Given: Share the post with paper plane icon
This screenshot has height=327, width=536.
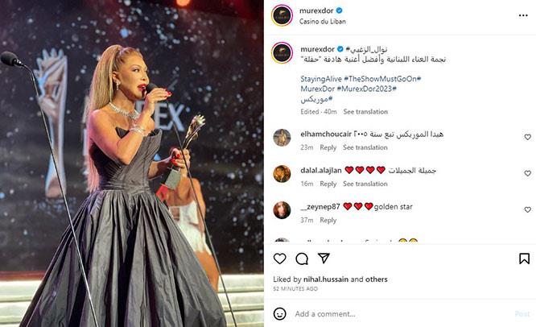Looking at the screenshot, I should pyautogui.click(x=324, y=259).
